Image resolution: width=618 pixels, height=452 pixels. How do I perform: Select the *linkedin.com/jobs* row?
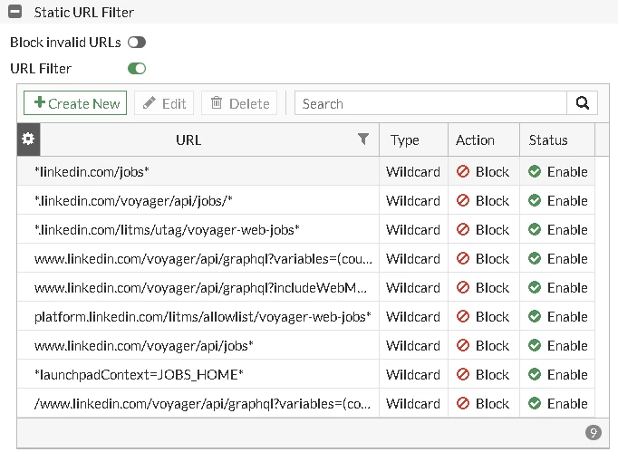(306, 171)
